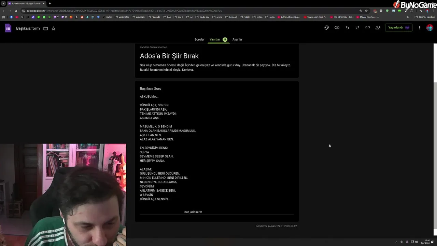Go back to previous page
Viewport: 437px width, 246px height.
pyautogui.click(x=4, y=11)
